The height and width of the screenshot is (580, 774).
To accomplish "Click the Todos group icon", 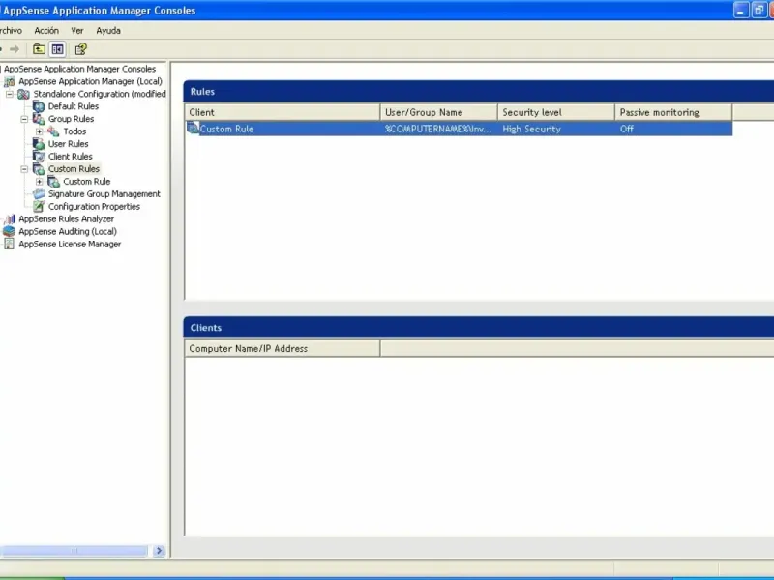I will (x=53, y=131).
